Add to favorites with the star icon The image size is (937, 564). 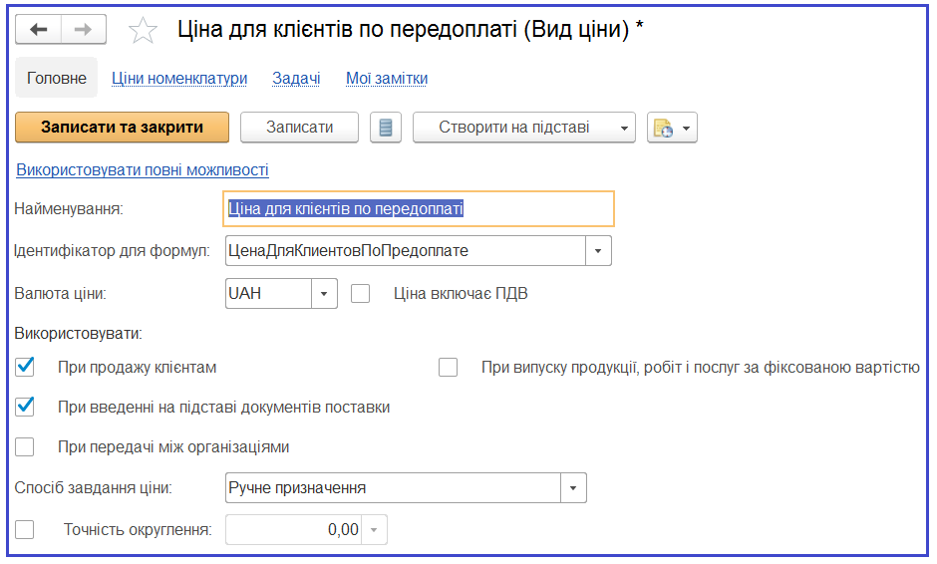tap(143, 30)
